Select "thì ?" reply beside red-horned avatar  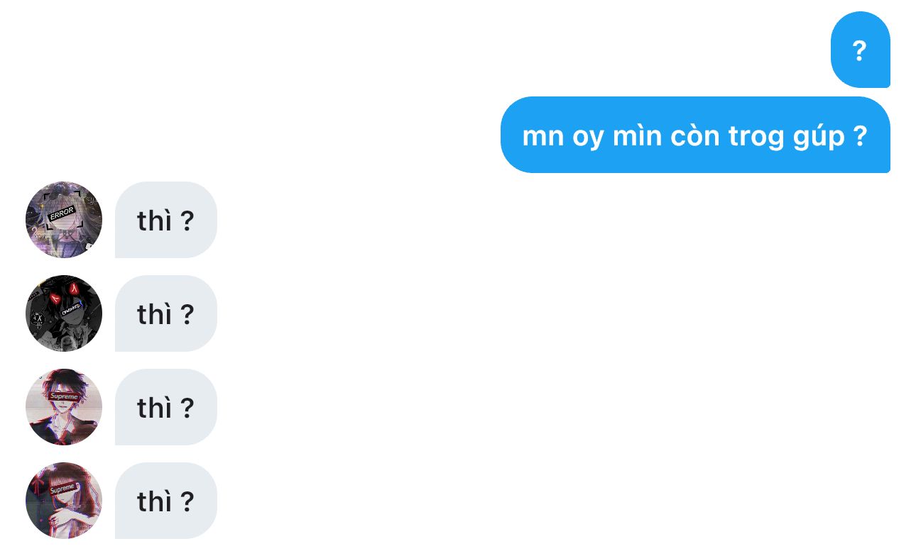pos(166,313)
